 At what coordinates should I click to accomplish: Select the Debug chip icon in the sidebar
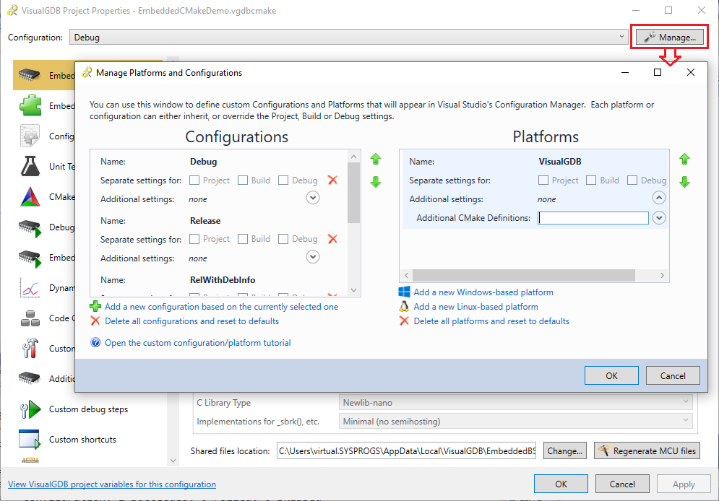click(x=30, y=227)
